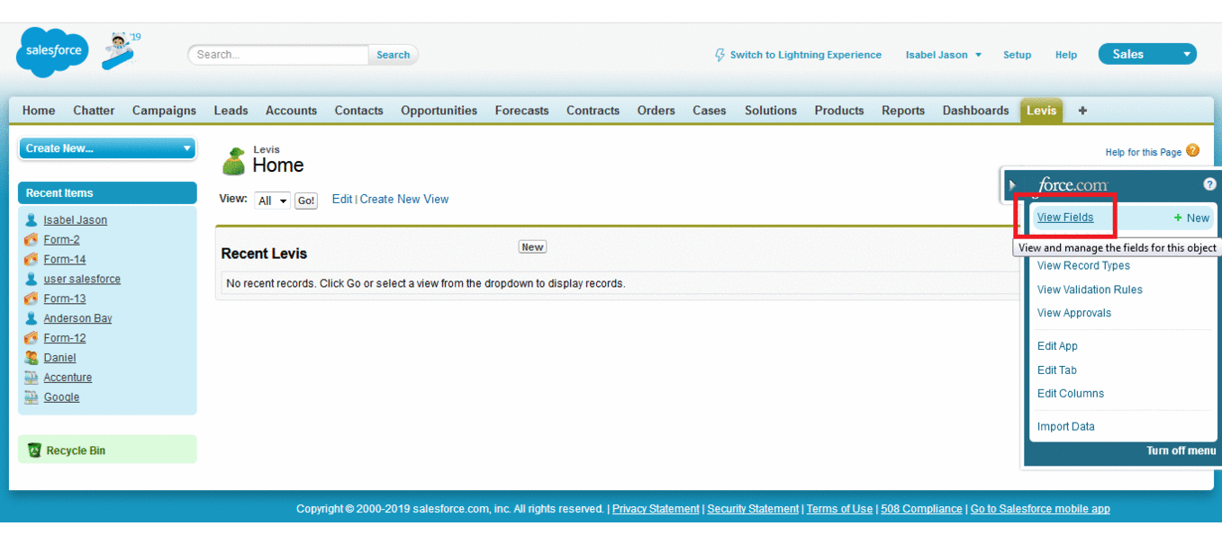Click the Levis money bag icon
Screen dimensions: 1222x544
[x=234, y=161]
